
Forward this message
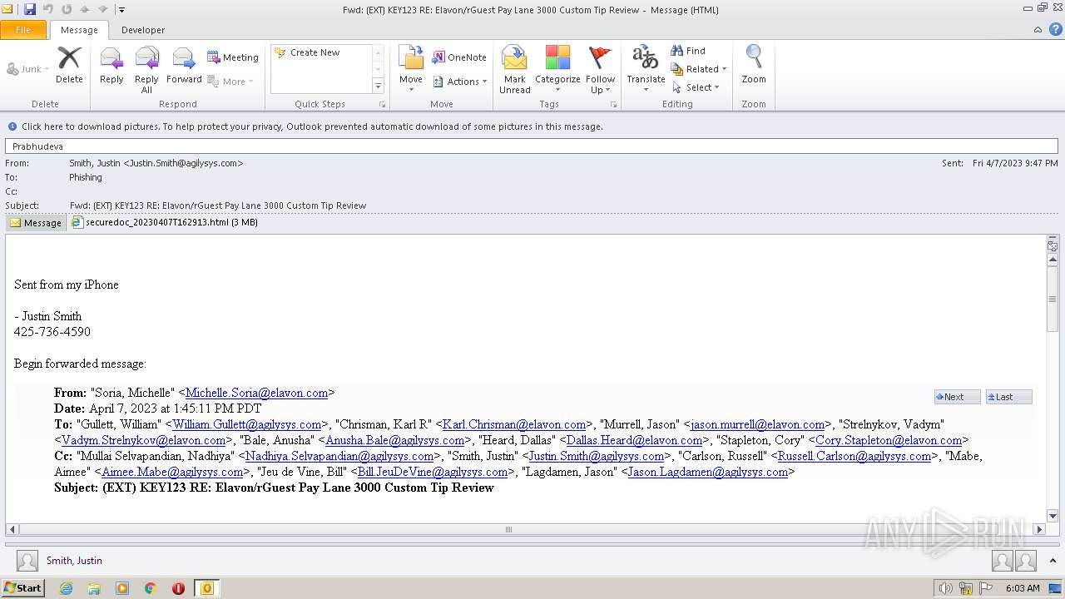[184, 65]
